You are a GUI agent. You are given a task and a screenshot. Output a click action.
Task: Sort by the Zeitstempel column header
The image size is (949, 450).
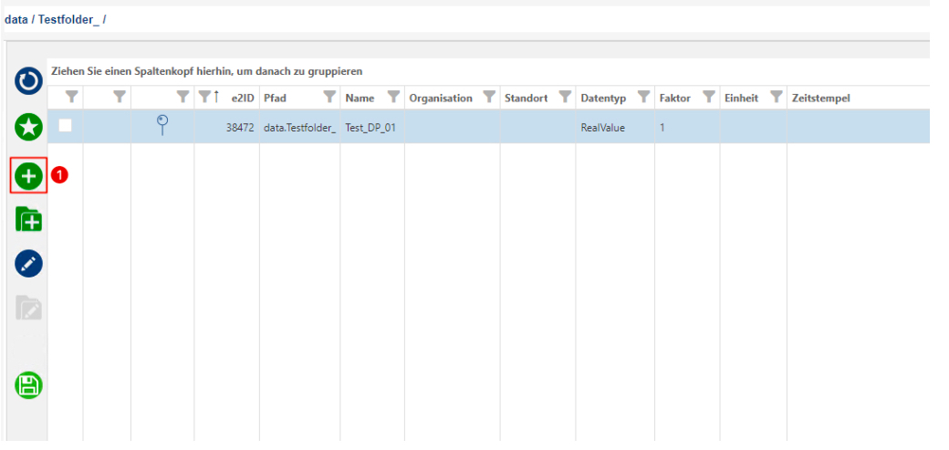821,98
